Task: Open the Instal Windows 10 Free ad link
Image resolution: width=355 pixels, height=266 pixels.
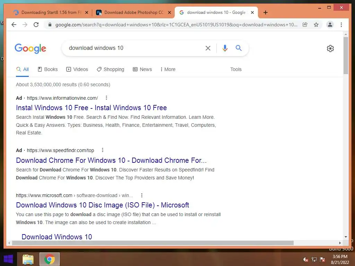Action: (91, 108)
